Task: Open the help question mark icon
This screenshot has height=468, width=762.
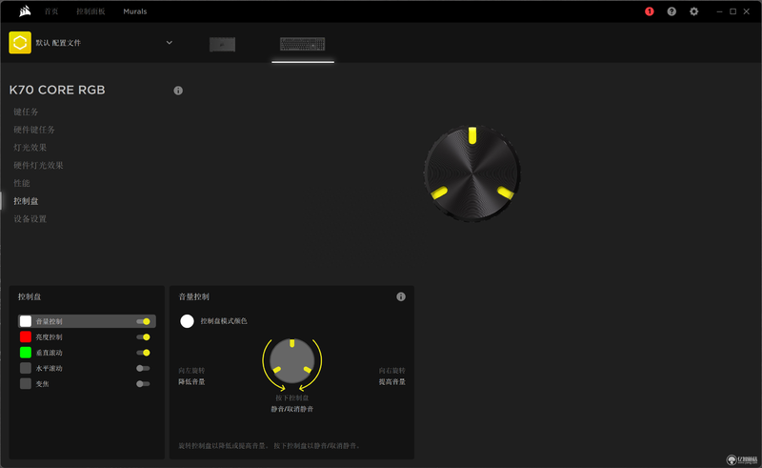Action: (672, 11)
